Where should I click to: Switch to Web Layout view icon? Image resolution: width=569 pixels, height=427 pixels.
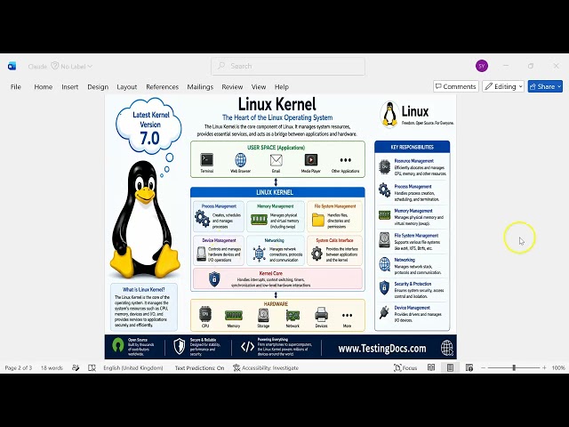[x=469, y=367]
